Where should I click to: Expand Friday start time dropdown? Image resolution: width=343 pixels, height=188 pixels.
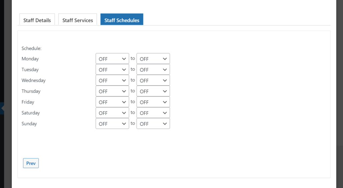112,102
